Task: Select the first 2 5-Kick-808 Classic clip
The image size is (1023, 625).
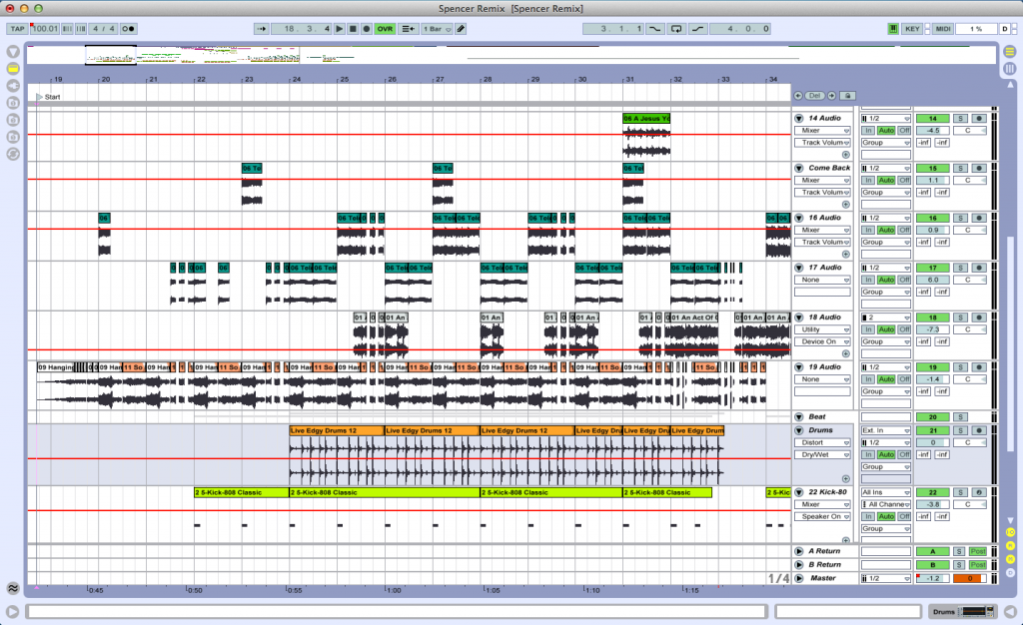Action: pyautogui.click(x=242, y=492)
